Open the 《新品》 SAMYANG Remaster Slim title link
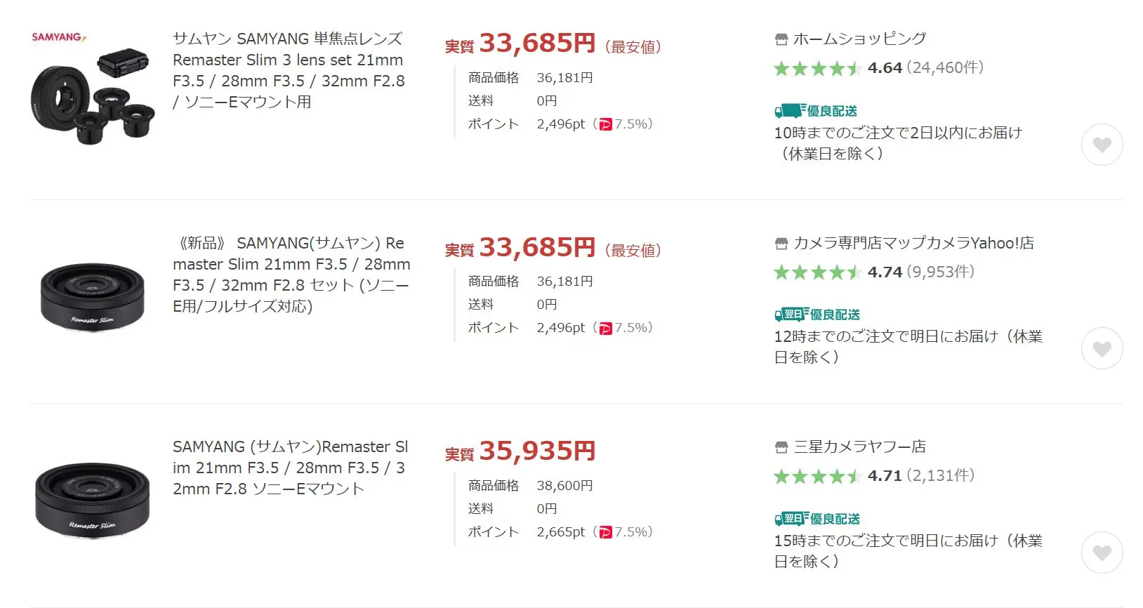The height and width of the screenshot is (608, 1143). [x=291, y=275]
